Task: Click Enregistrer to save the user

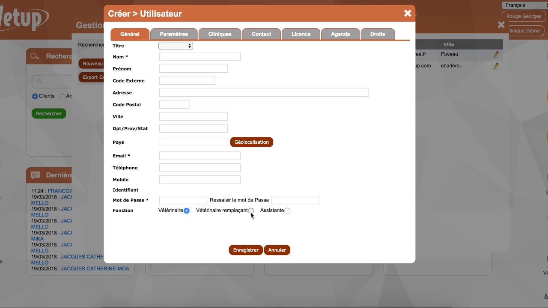Action: point(245,250)
